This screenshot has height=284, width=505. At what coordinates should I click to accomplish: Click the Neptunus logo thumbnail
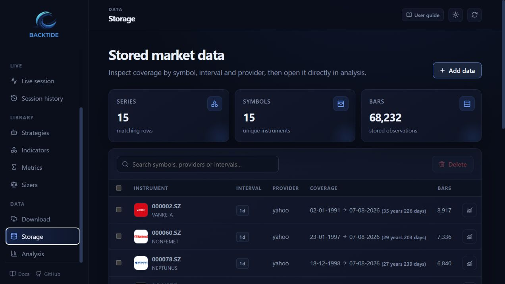141,263
